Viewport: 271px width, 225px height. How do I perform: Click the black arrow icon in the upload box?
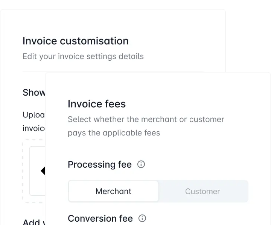[x=43, y=171]
